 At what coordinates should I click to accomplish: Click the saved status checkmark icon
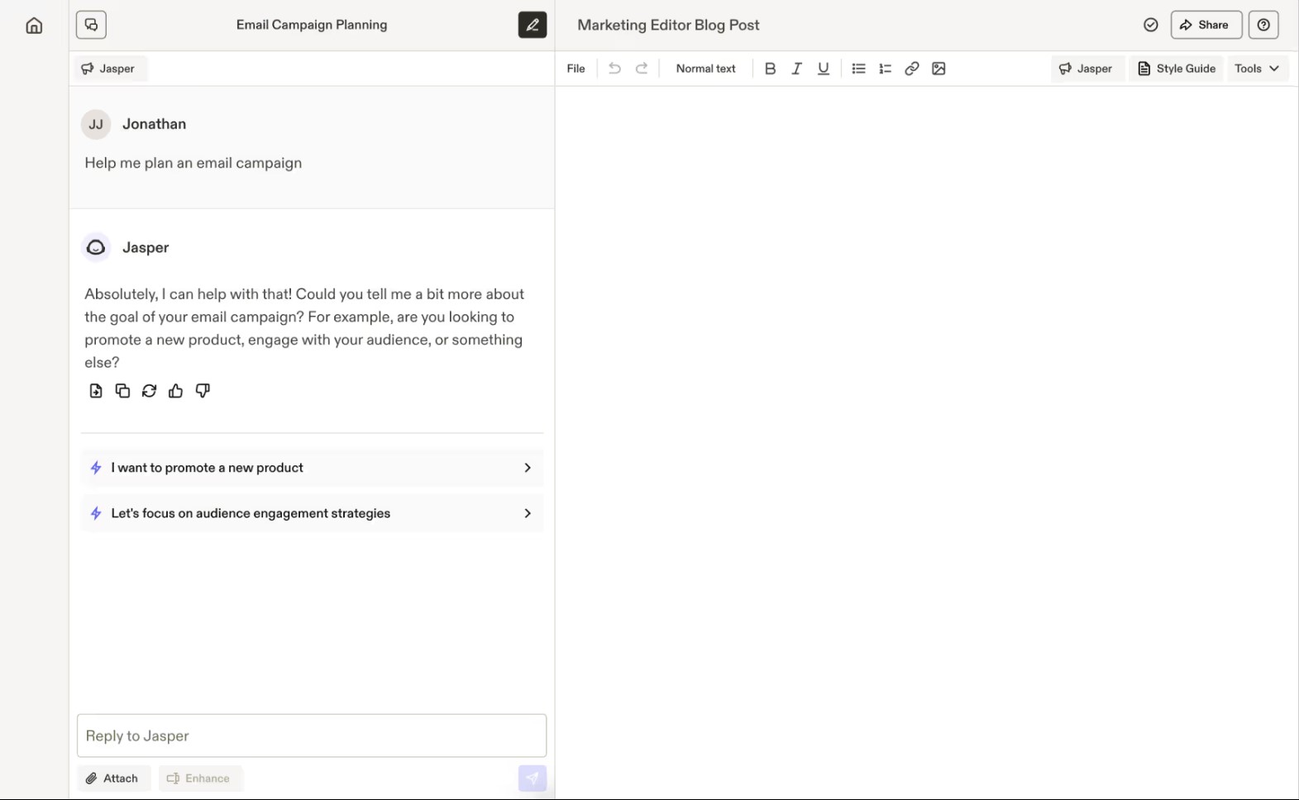[1151, 25]
